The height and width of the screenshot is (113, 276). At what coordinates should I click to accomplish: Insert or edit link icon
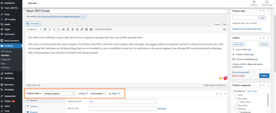tap(82, 29)
